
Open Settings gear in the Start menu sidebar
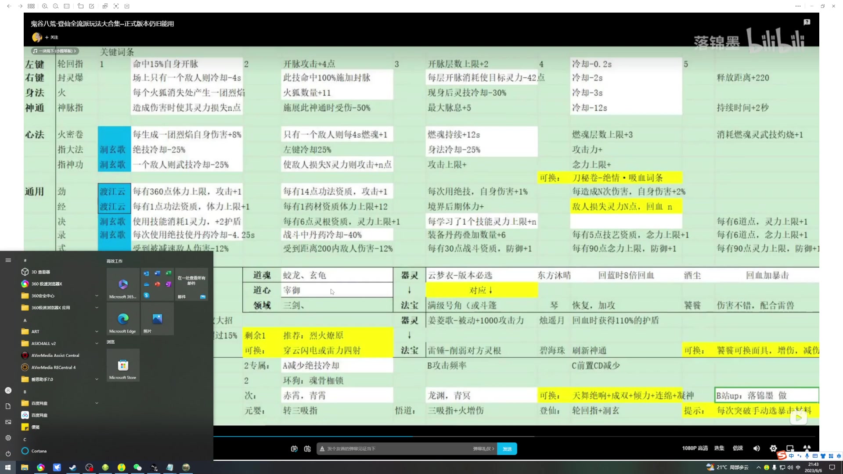[8, 438]
